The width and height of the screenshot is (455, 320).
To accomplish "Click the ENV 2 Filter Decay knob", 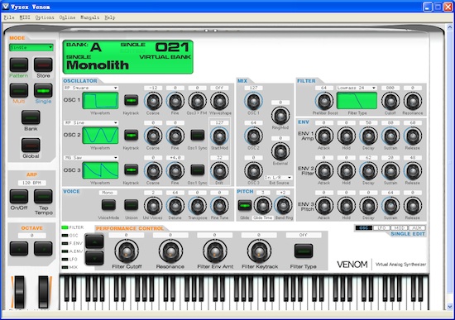I will 368,170.
